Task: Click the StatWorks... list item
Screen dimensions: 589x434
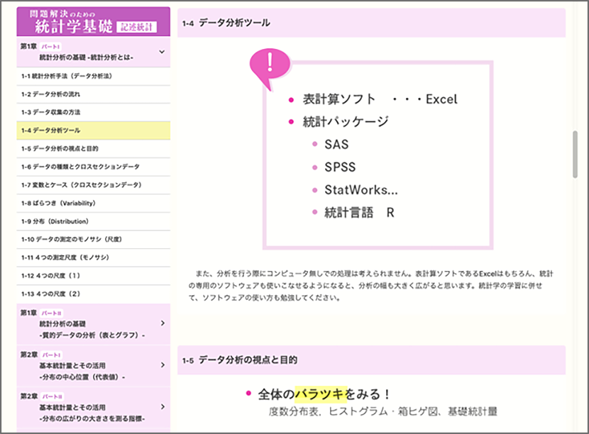Action: 361,190
